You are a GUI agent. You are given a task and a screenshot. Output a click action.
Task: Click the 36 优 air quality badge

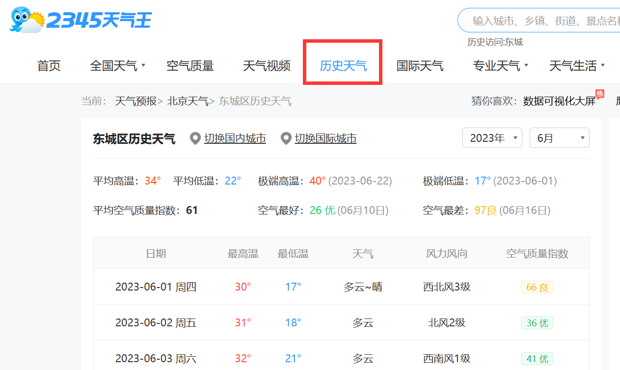click(537, 323)
